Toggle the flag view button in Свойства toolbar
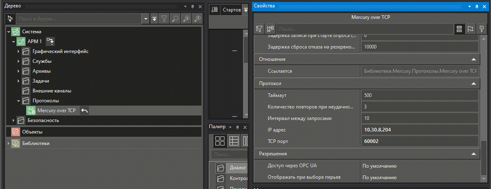The height and width of the screenshot is (189, 491). (470, 29)
